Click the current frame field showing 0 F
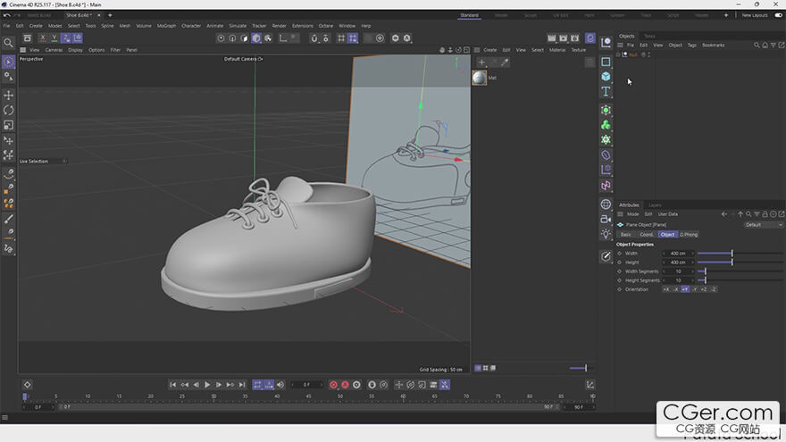The width and height of the screenshot is (786, 442). coord(306,385)
